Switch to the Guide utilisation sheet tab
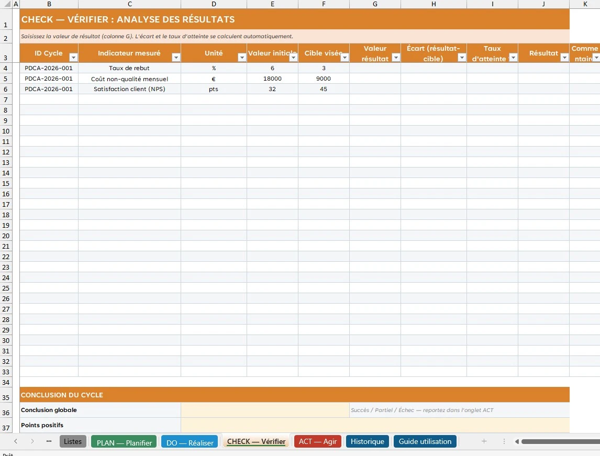The height and width of the screenshot is (456, 600). pyautogui.click(x=425, y=441)
